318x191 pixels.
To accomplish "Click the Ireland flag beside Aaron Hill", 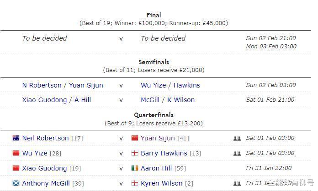I will coord(135,168).
